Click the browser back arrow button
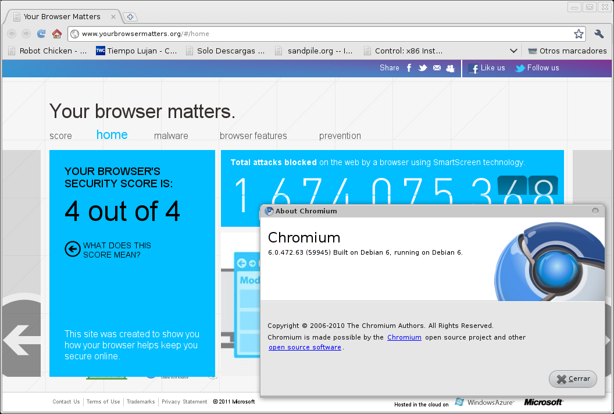Viewport: 614px width, 414px height. [12, 34]
